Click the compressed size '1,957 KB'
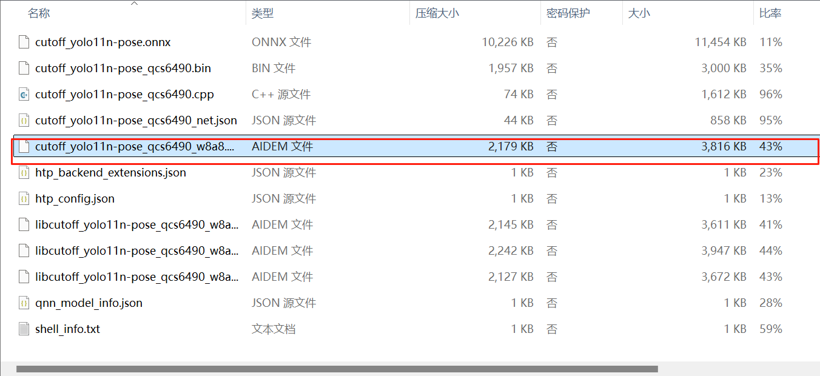Screen dimensions: 820x376 (511, 69)
